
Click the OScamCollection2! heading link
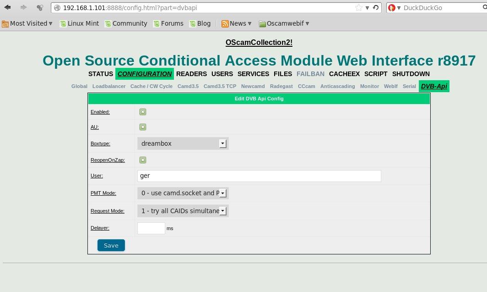259,42
